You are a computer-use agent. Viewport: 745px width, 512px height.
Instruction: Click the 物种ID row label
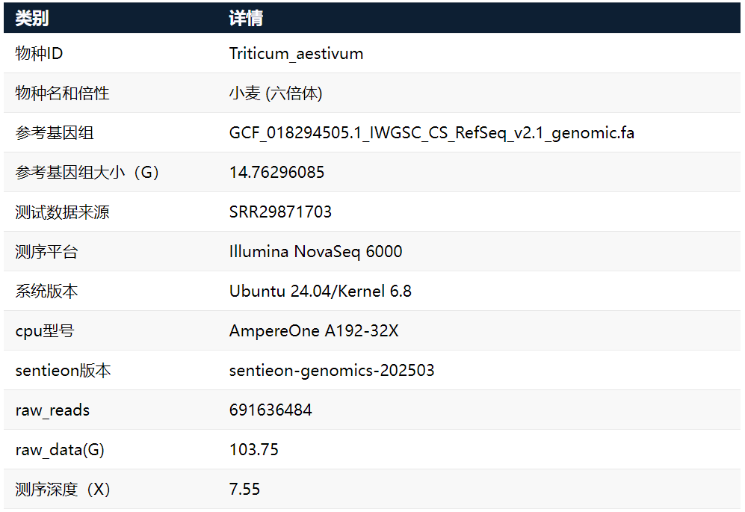[x=39, y=54]
